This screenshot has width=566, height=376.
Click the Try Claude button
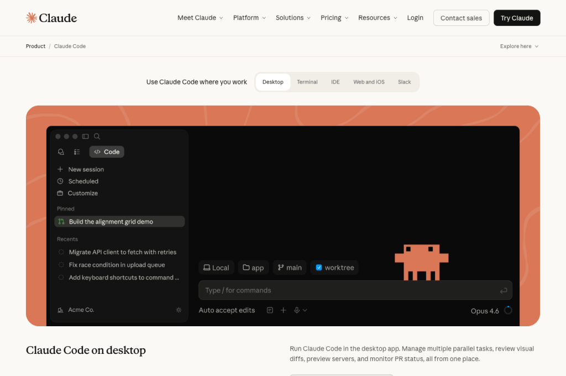click(517, 18)
